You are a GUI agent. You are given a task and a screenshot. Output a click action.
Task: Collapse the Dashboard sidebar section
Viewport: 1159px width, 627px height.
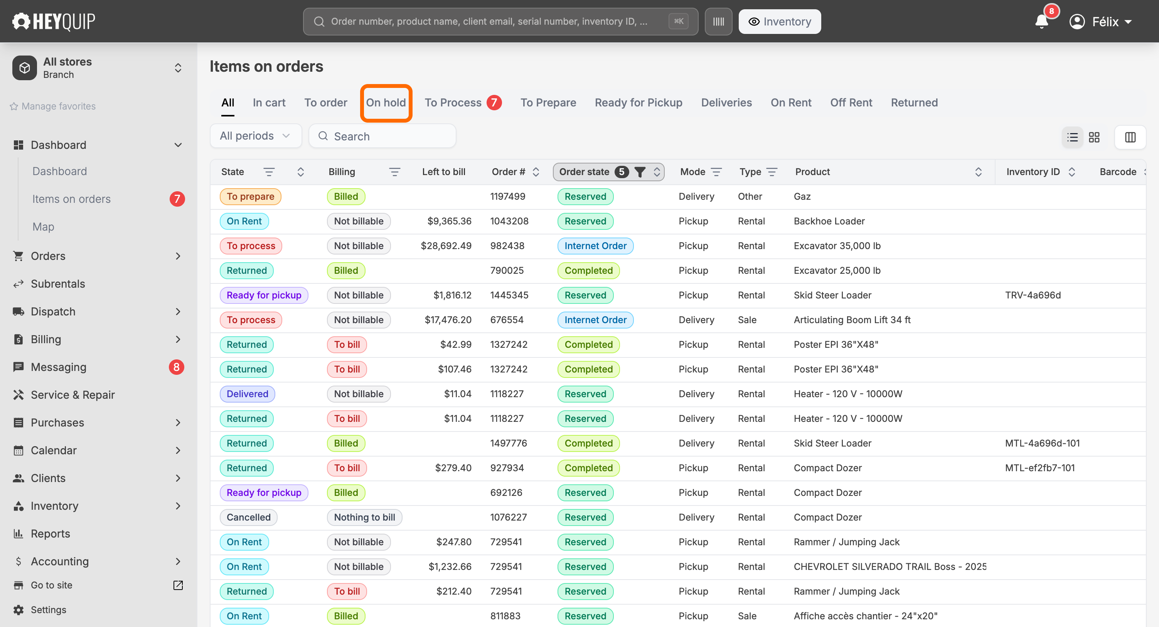(178, 145)
